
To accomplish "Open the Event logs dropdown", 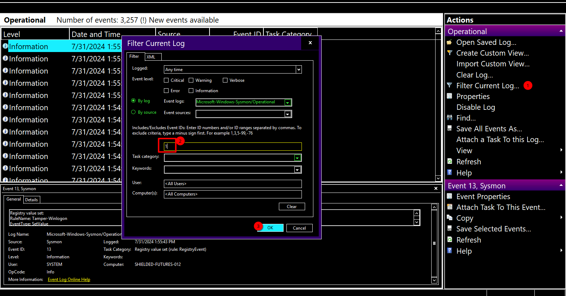I will coord(287,103).
